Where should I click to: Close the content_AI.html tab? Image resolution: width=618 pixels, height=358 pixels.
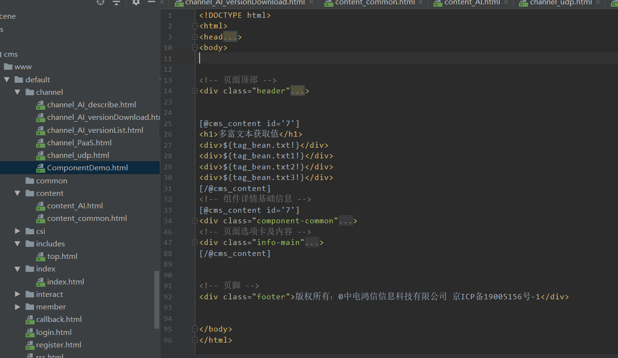(x=505, y=2)
